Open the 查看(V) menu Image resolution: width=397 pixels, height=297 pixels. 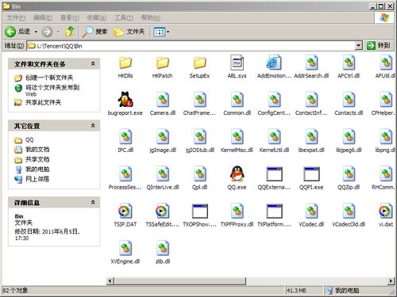70,17
